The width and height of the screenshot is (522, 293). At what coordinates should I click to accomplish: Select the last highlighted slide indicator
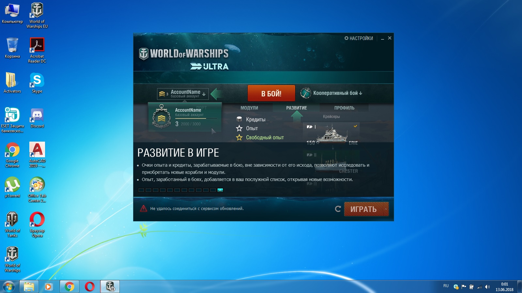click(220, 190)
